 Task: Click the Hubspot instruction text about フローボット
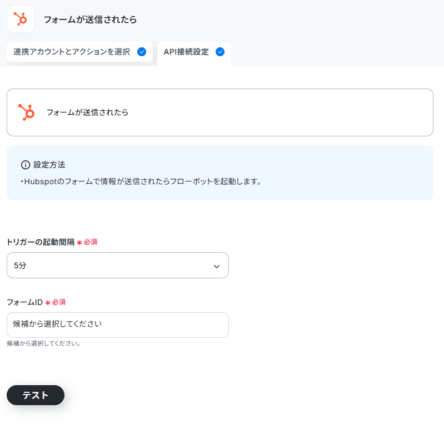click(141, 181)
